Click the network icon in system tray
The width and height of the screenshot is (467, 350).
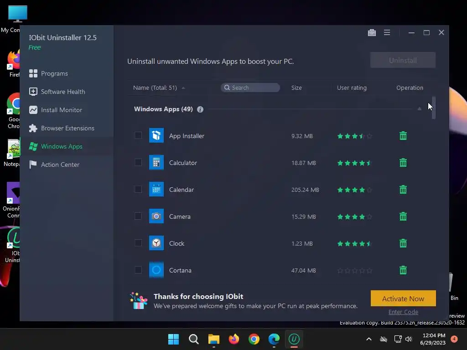[x=398, y=339]
